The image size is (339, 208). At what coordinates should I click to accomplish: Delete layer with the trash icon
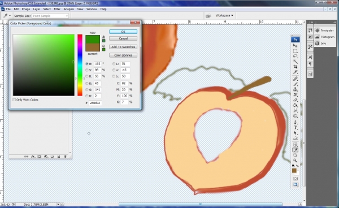click(x=65, y=157)
